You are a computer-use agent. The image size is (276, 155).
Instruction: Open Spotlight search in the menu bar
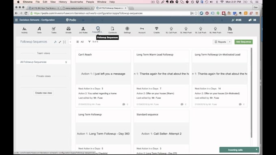coord(251,2)
